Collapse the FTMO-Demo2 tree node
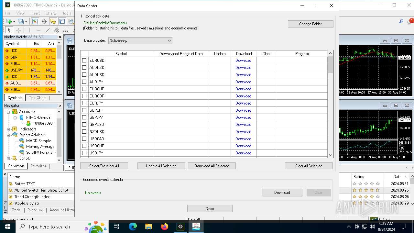Screen dimensions: 414x233 pyautogui.click(x=15, y=117)
